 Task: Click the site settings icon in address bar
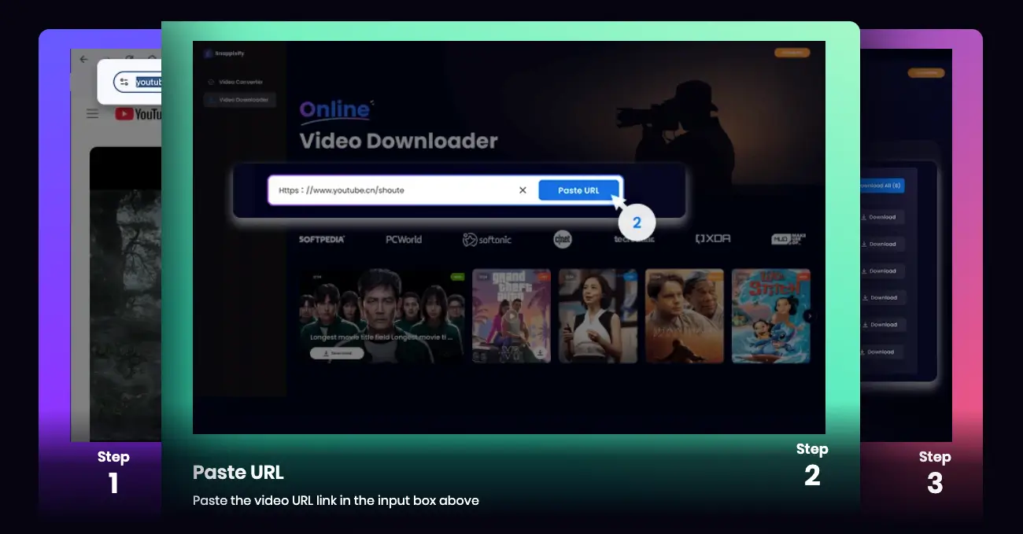(x=124, y=82)
